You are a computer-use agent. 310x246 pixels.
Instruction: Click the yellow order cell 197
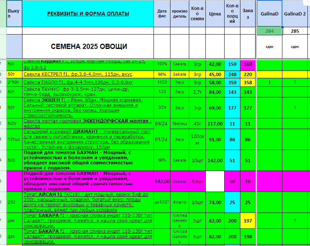coord(248,221)
